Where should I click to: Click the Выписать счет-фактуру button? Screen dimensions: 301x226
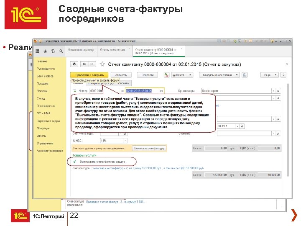click(149, 148)
